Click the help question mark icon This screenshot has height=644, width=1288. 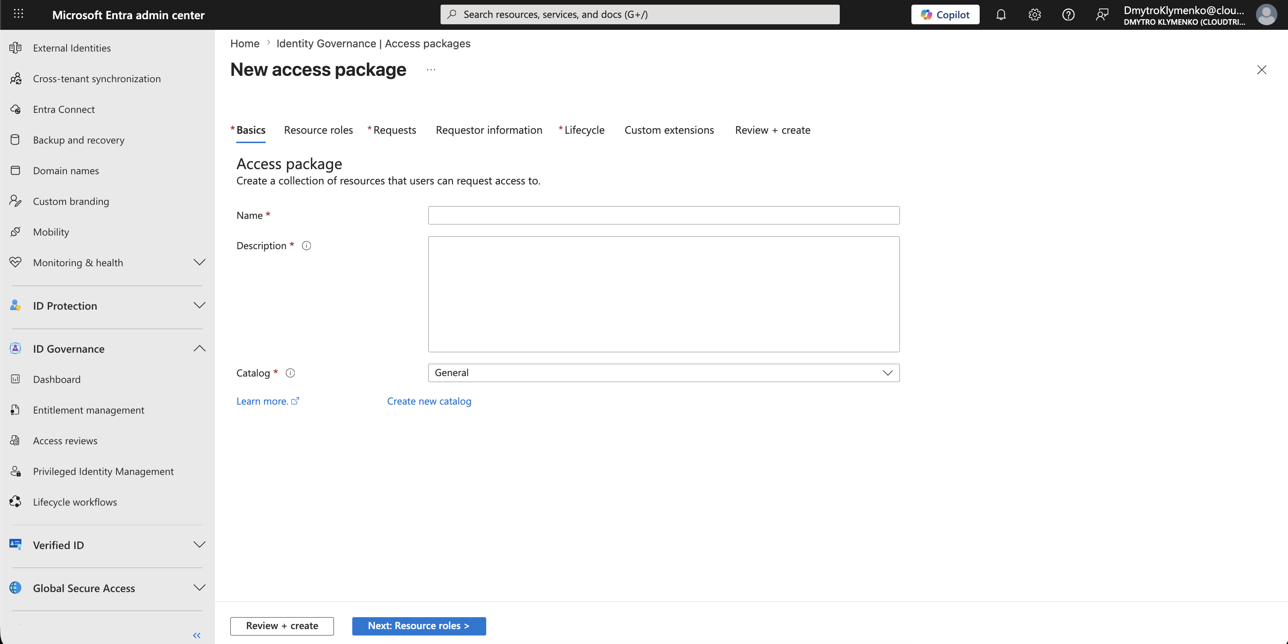(x=1068, y=14)
